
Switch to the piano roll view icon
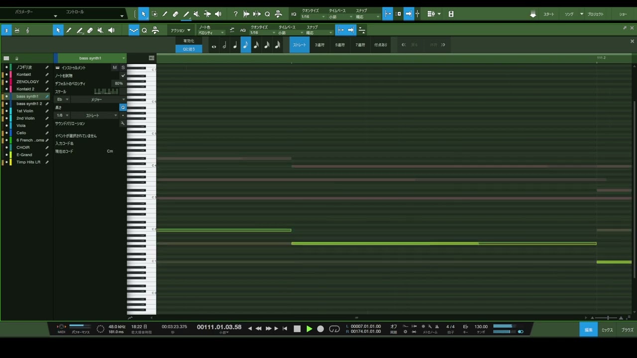click(6, 30)
